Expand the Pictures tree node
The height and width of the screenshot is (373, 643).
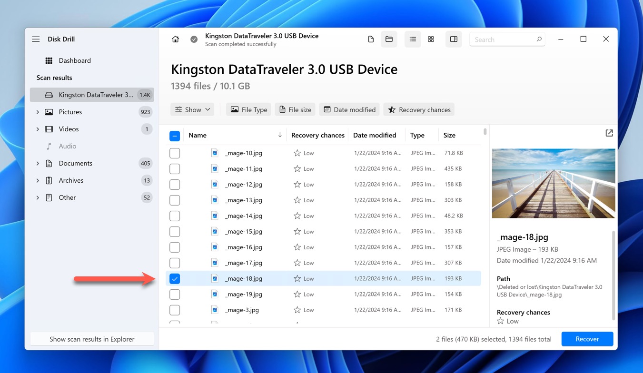(x=38, y=112)
